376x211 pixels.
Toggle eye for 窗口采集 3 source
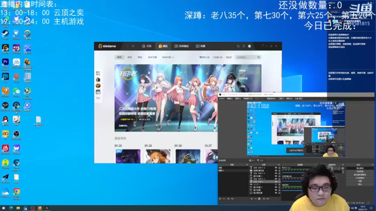tap(276, 176)
